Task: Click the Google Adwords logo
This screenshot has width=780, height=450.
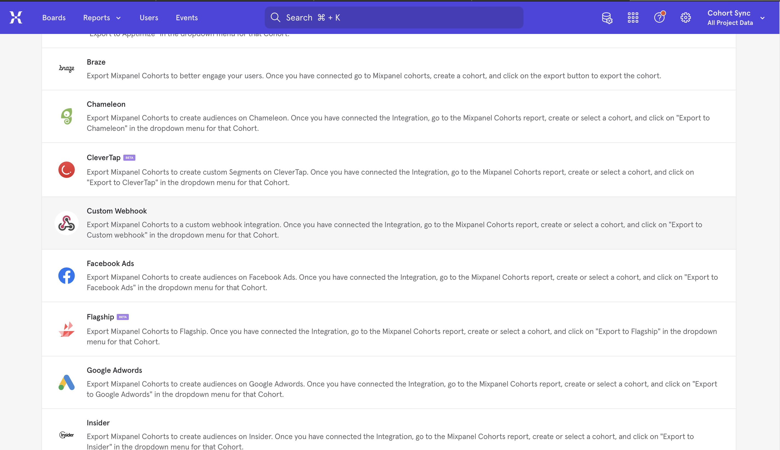Action: point(67,382)
